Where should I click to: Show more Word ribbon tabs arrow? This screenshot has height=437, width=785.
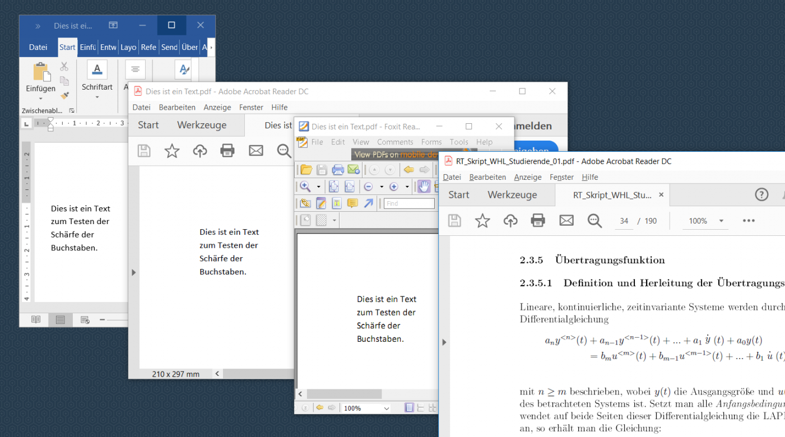coord(211,48)
